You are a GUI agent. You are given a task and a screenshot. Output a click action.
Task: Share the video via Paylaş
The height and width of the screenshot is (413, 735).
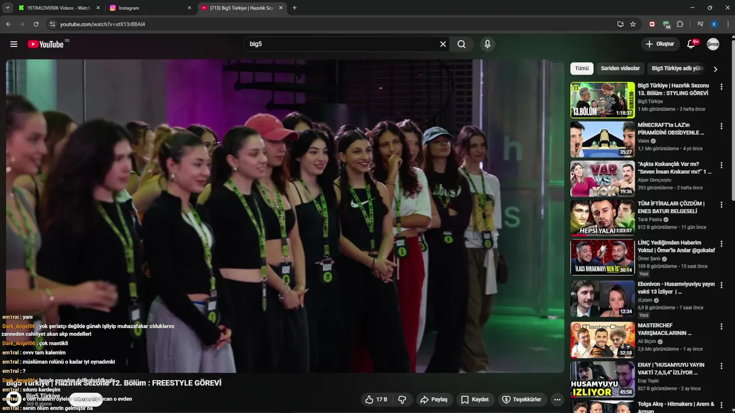click(x=434, y=399)
